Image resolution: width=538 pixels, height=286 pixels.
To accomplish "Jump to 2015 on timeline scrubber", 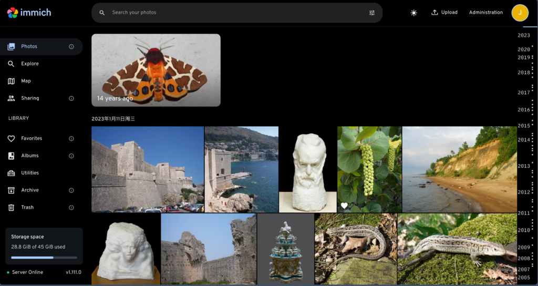I will 524,126.
